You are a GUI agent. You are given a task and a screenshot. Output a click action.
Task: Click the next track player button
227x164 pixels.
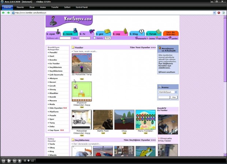pos(15,161)
